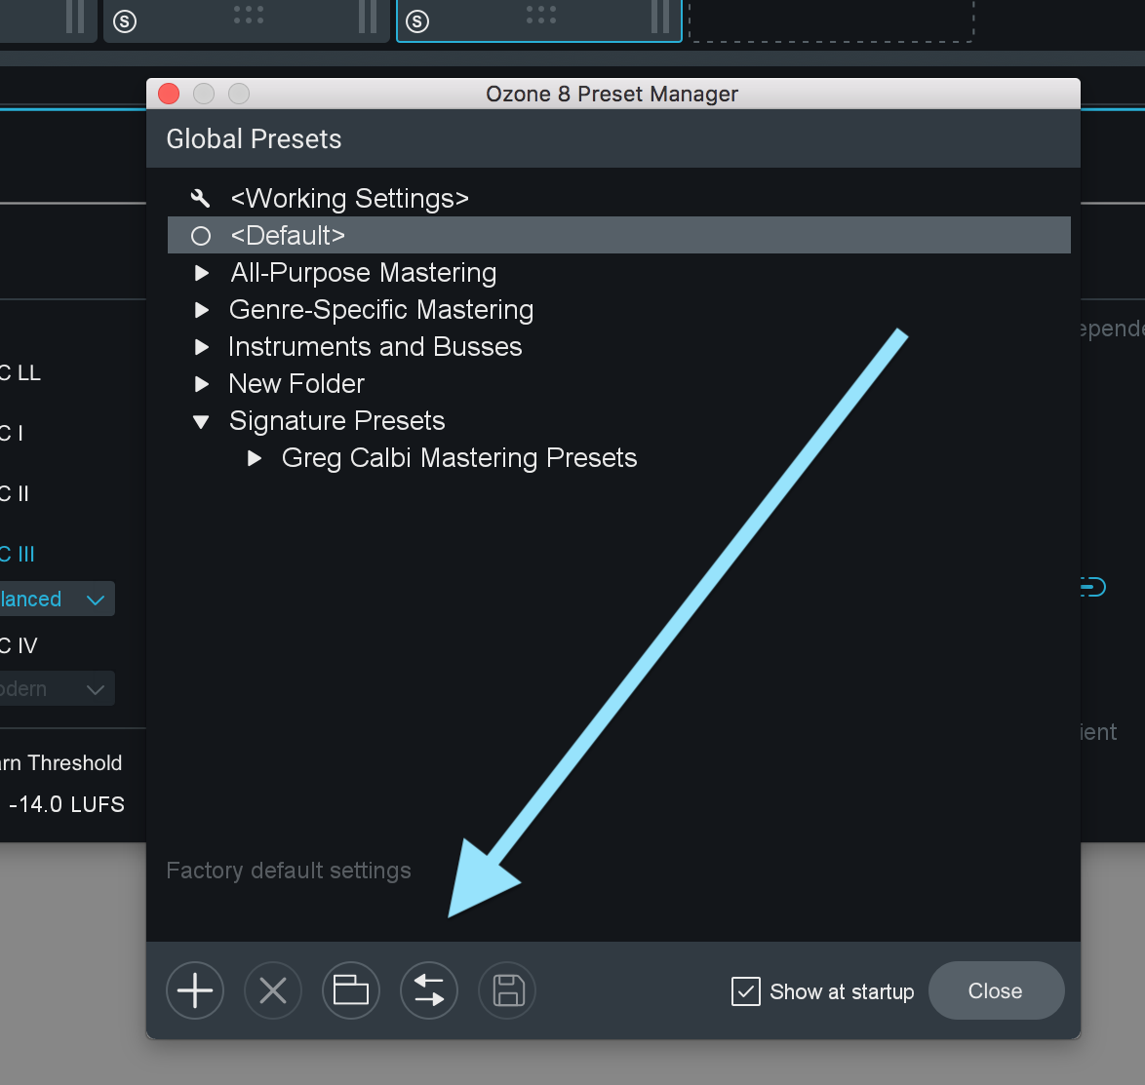Solo the middle module with S icon
The image size is (1145, 1085).
(x=125, y=21)
